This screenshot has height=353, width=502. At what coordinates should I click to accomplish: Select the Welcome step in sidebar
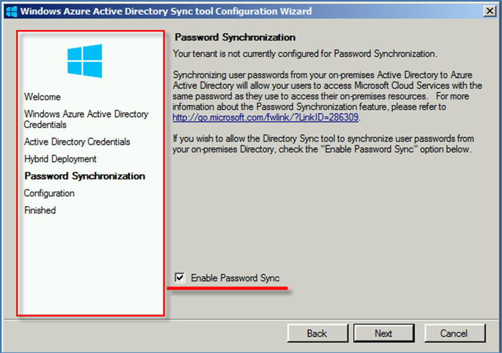click(x=42, y=96)
